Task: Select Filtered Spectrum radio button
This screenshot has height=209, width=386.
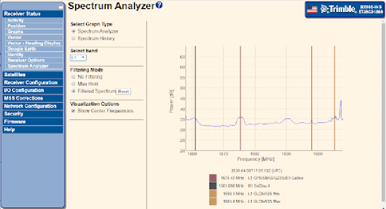Action: pos(73,91)
